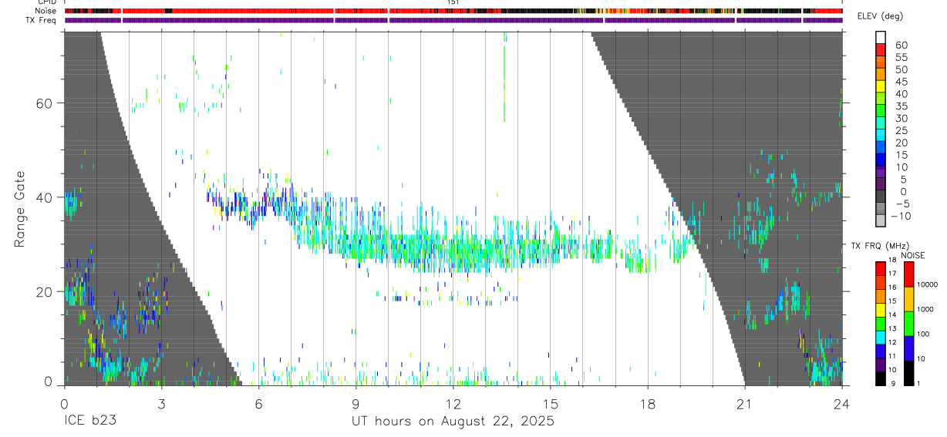Click the x-axis tick label "6"
Screen dimensions: 947x437
(x=258, y=403)
